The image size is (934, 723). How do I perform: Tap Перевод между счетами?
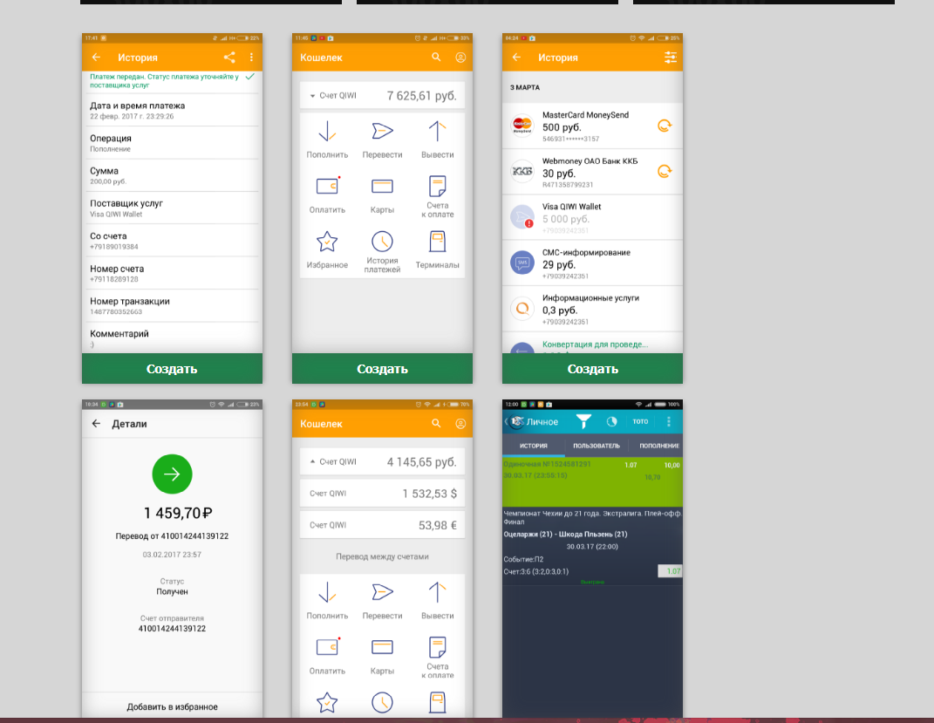pos(383,556)
